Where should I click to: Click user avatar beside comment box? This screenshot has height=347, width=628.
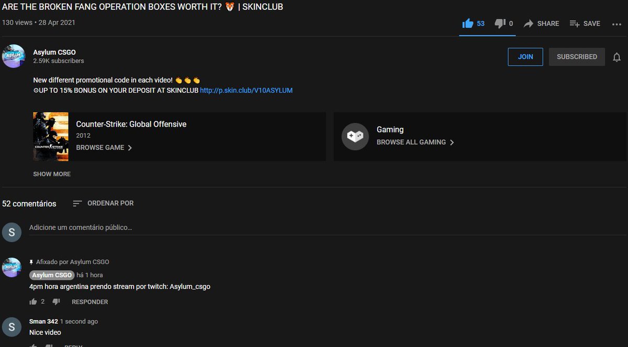[12, 232]
